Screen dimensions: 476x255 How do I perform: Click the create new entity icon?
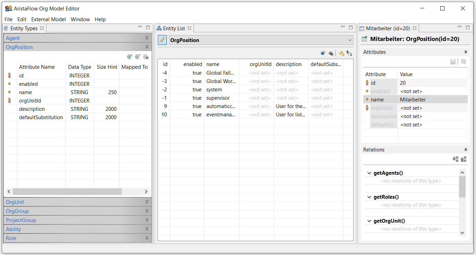tap(323, 53)
